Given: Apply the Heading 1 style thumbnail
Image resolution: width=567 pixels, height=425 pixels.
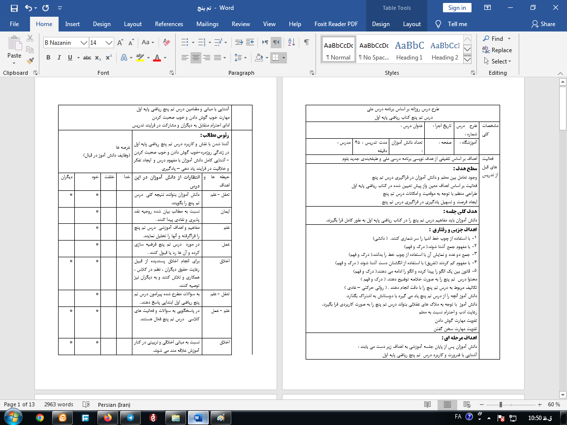Looking at the screenshot, I should pos(409,50).
